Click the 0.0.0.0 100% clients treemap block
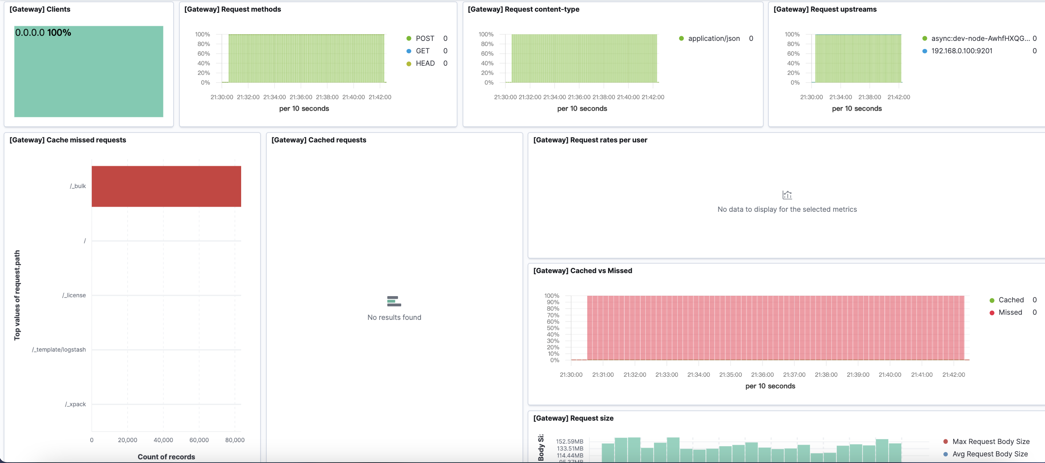The height and width of the screenshot is (463, 1045). click(x=88, y=71)
